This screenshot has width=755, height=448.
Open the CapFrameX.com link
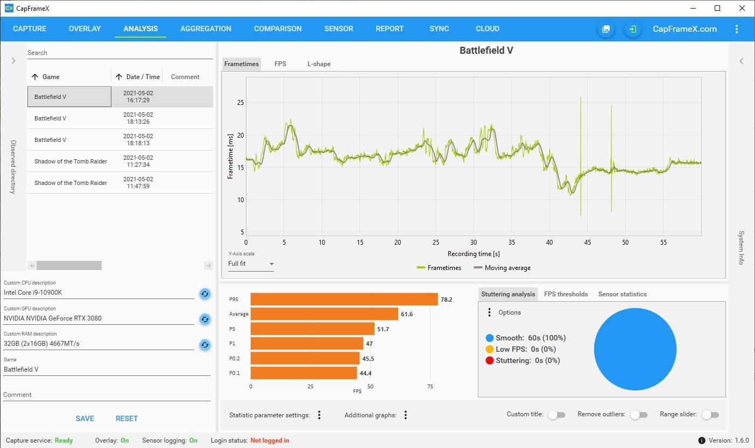[x=685, y=29]
